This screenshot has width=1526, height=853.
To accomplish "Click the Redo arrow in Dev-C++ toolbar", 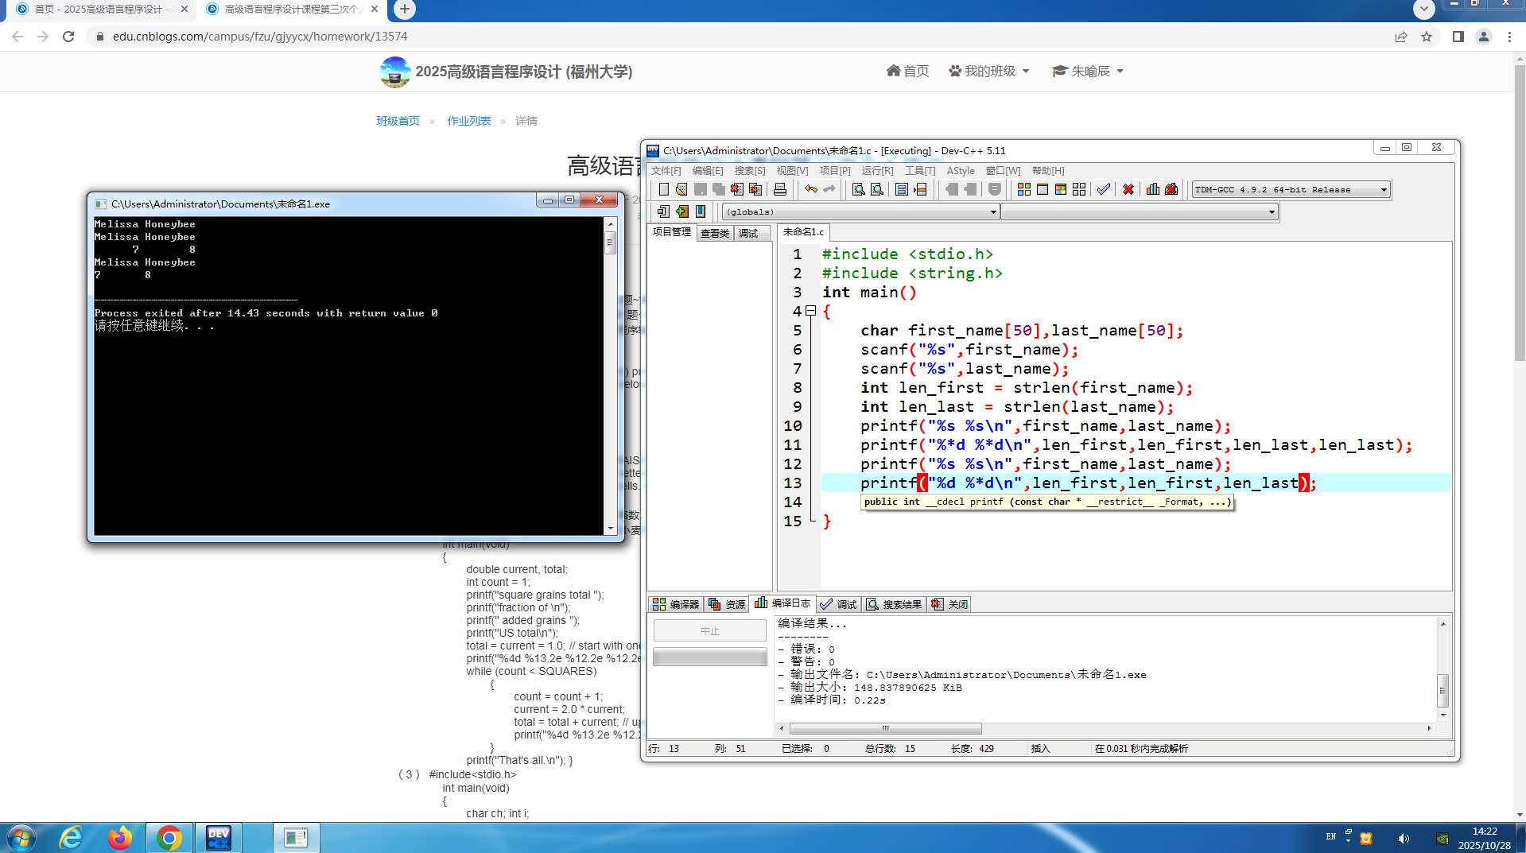I will [x=829, y=189].
